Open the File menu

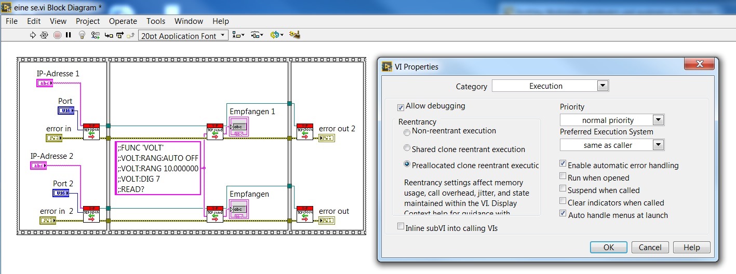[11, 21]
